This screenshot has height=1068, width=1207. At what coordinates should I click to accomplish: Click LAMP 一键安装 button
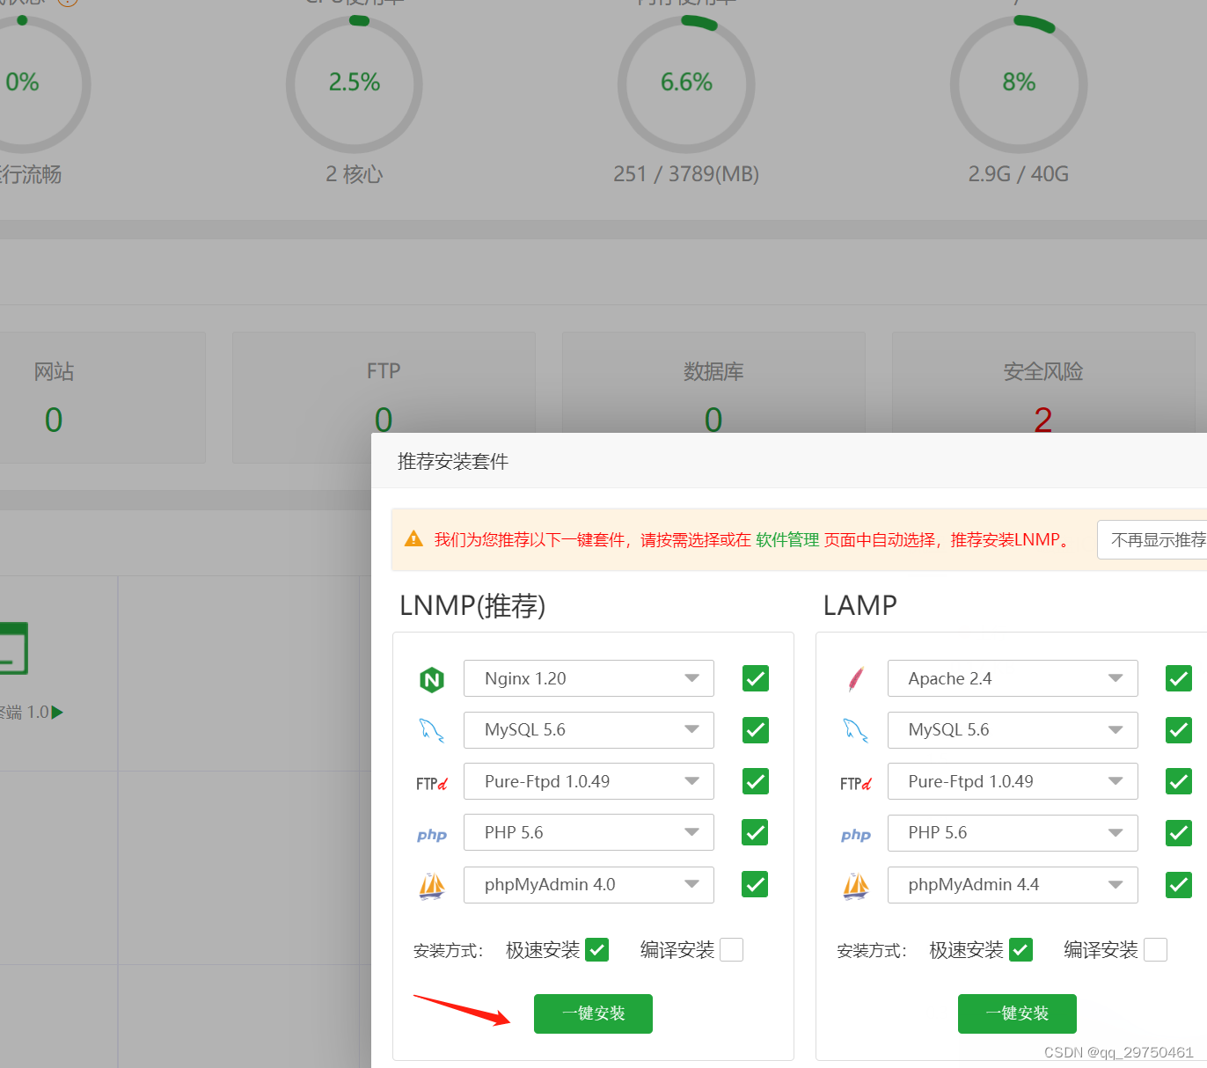tap(1017, 1013)
